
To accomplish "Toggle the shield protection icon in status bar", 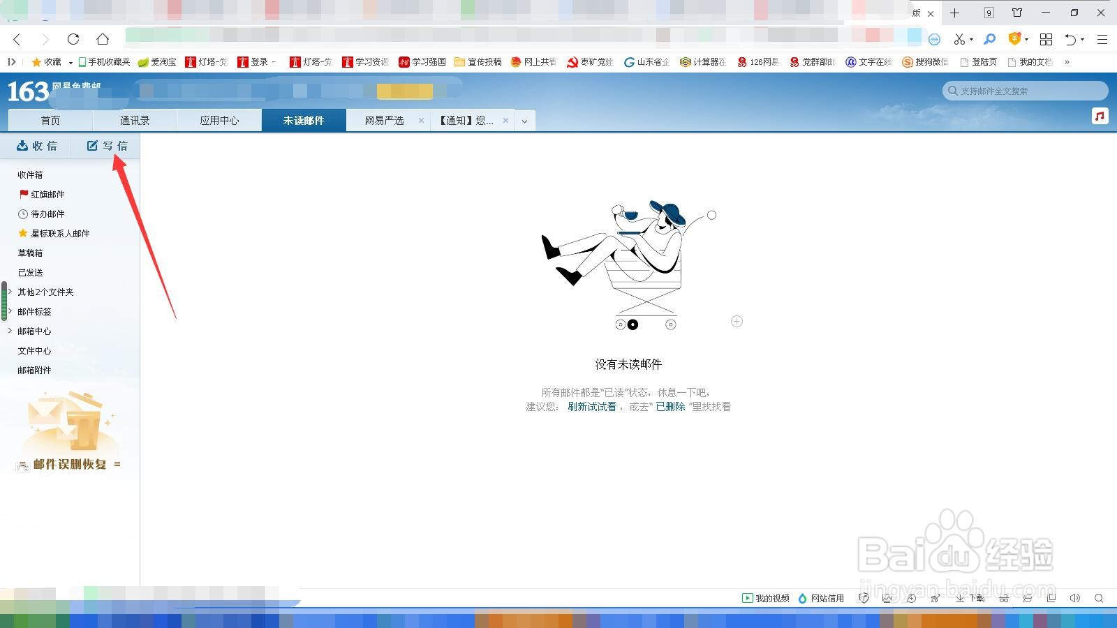I will [864, 599].
